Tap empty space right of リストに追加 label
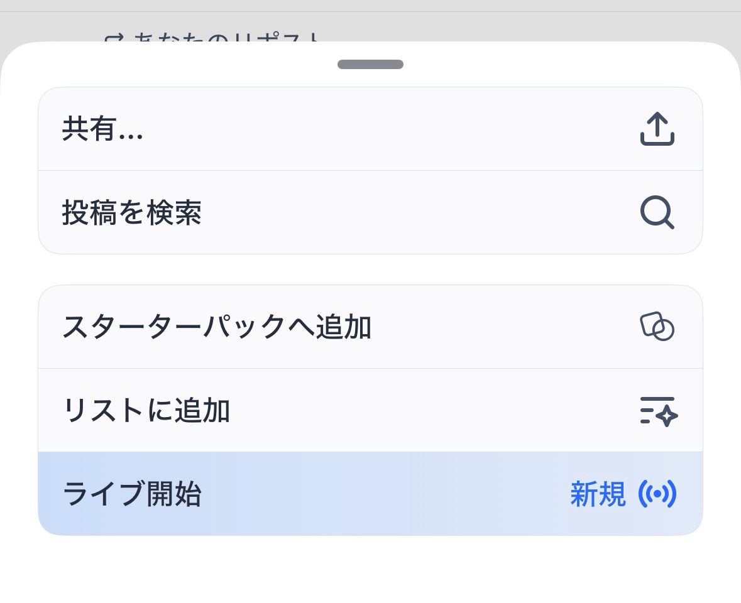 tap(427, 411)
